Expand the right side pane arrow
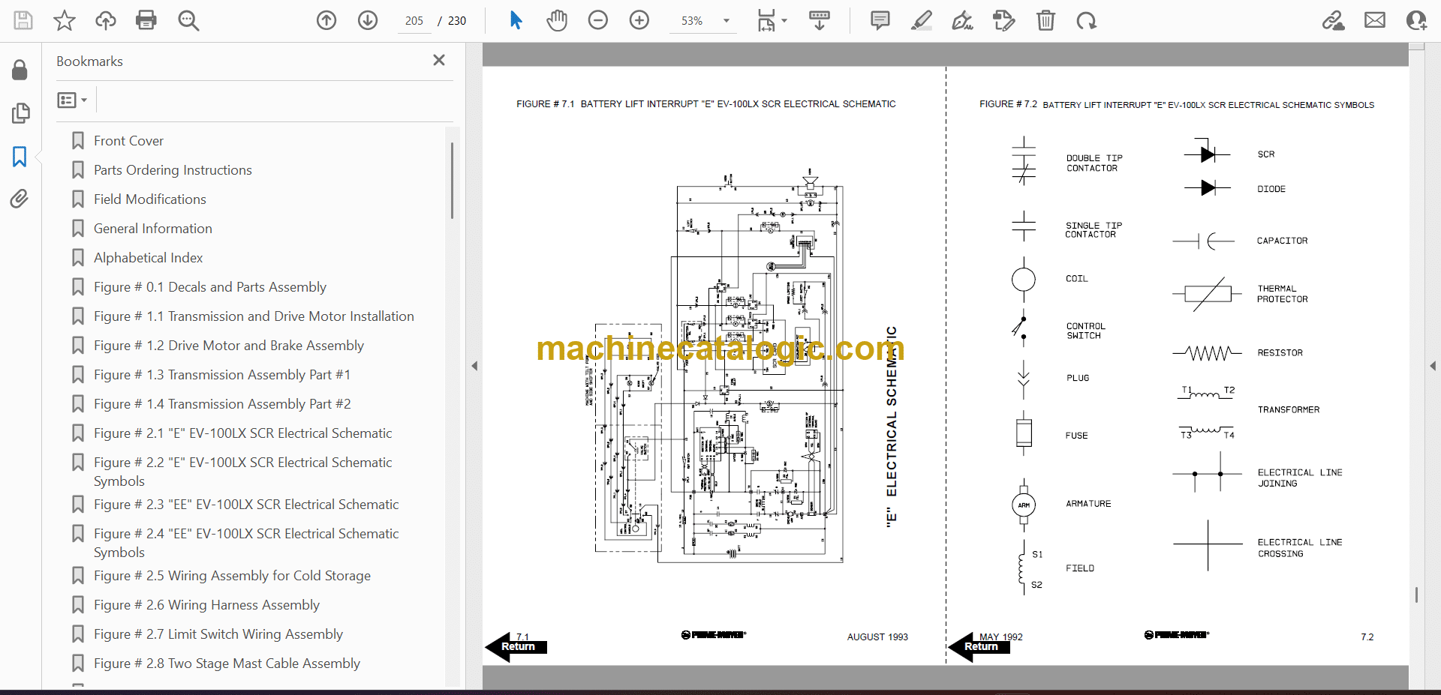The image size is (1441, 695). [x=1433, y=366]
